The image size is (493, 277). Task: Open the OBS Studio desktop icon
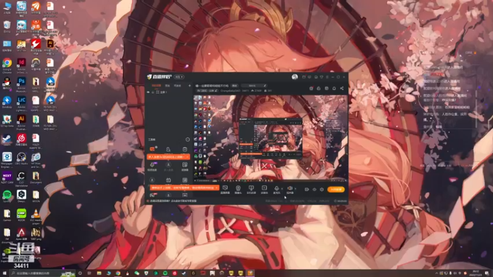point(22,159)
